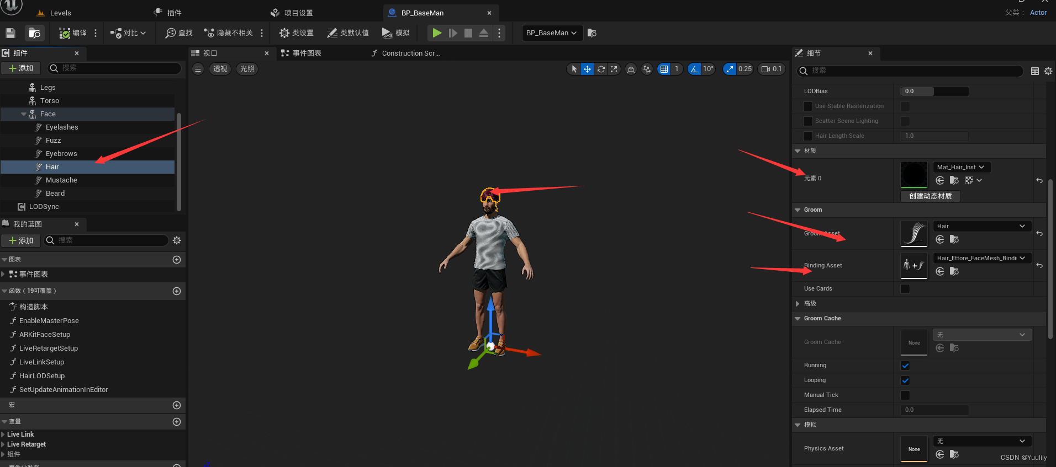The image size is (1056, 467).
Task: Toggle the Use Cards checkbox
Action: [905, 289]
